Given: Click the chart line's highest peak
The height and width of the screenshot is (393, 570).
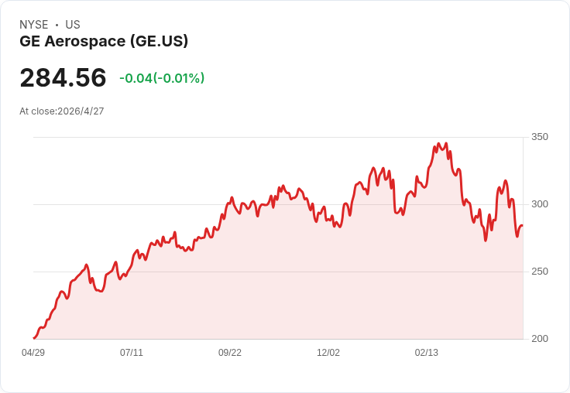Looking at the screenshot, I should click(439, 144).
